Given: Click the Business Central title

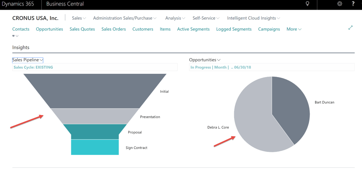Looking at the screenshot, I should 65,4.
